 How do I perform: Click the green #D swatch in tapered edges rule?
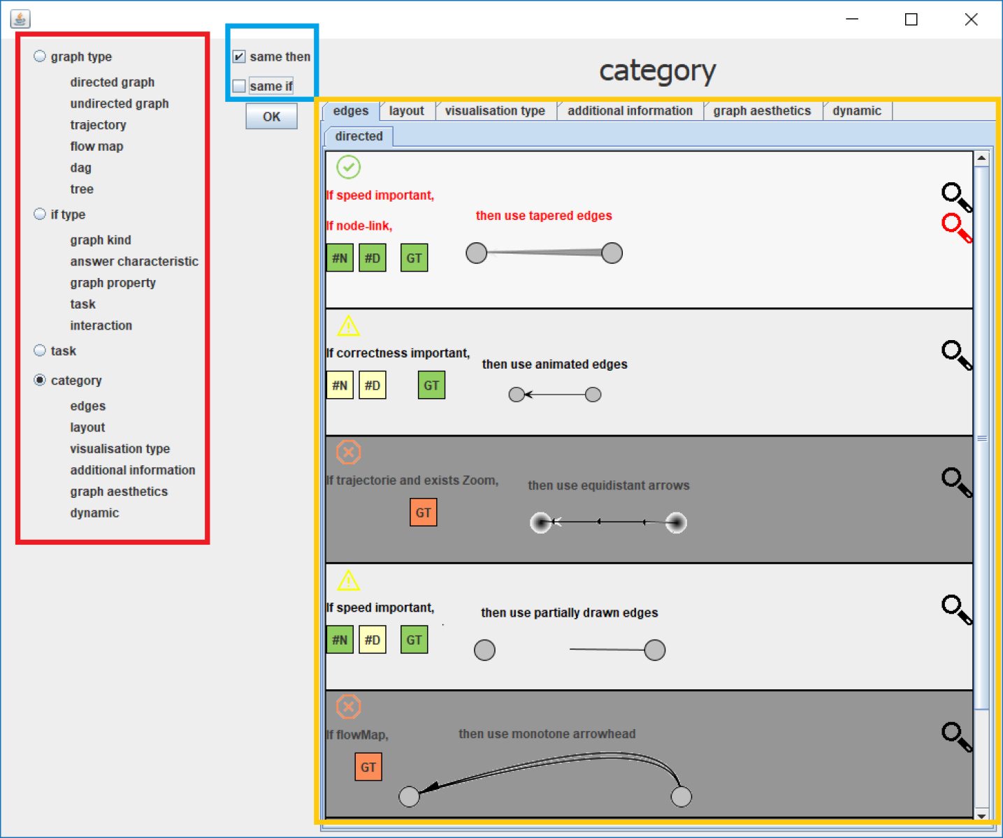coord(373,258)
